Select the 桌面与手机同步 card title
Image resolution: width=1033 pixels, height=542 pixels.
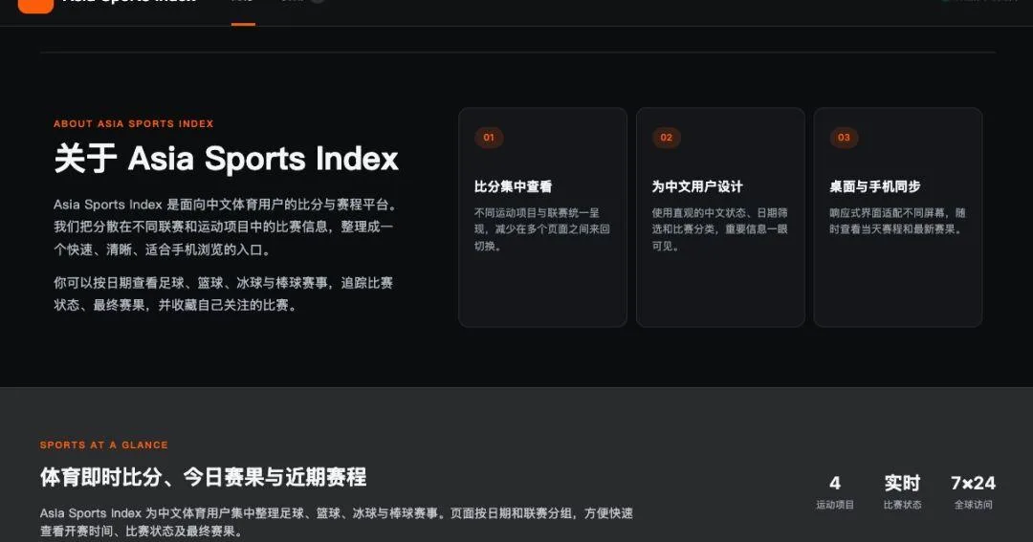click(875, 186)
